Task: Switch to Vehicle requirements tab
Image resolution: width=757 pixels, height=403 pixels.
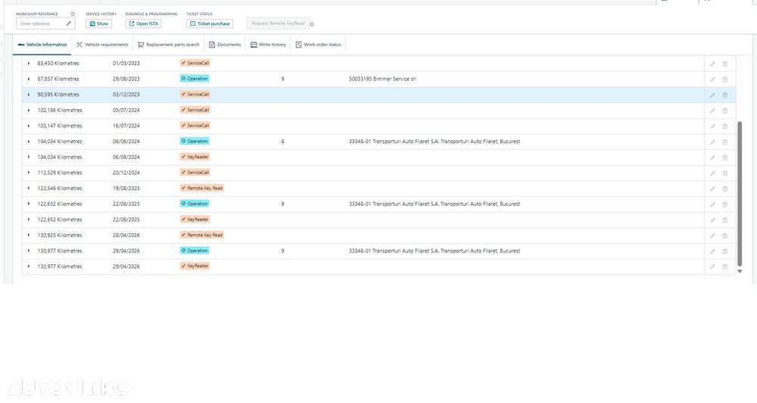Action: (x=102, y=45)
